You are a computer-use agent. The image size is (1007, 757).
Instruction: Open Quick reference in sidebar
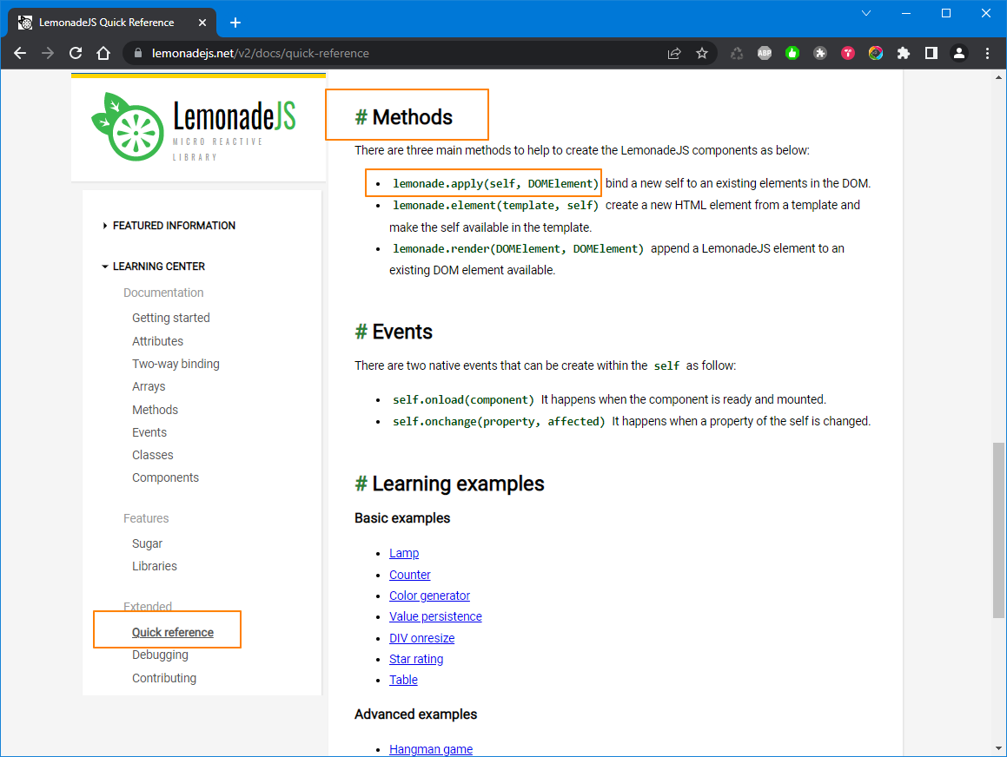click(x=173, y=633)
